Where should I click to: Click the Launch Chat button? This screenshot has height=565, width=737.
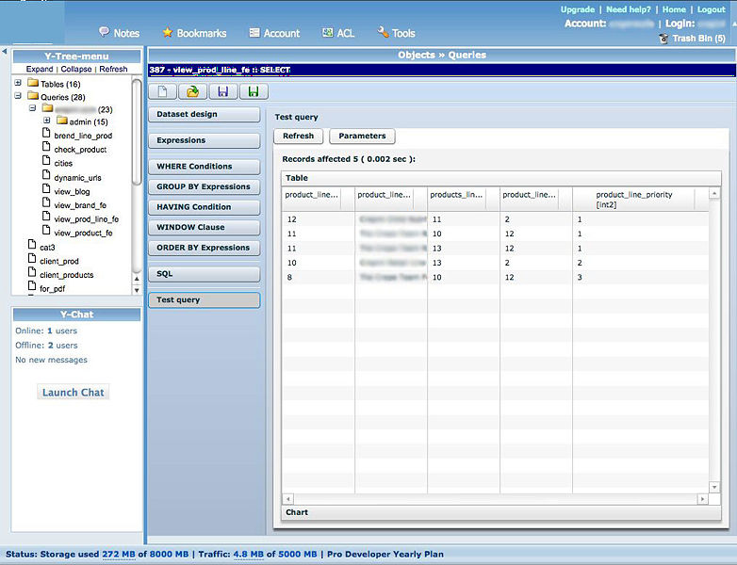pyautogui.click(x=74, y=392)
